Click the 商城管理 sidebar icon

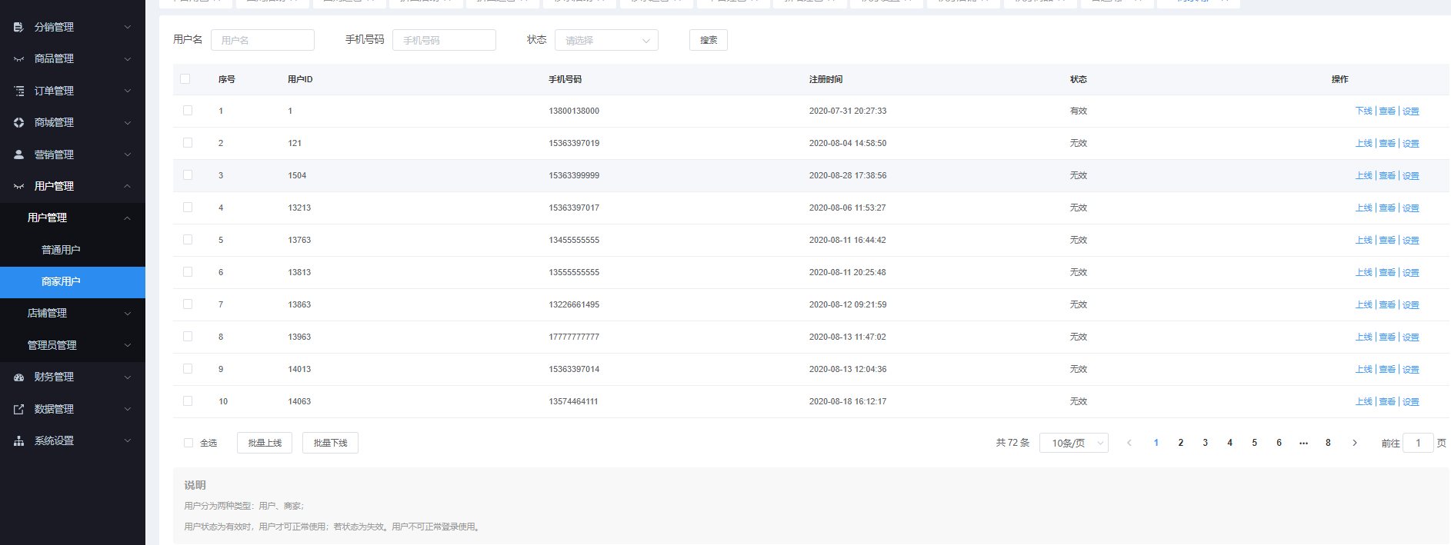click(x=18, y=123)
